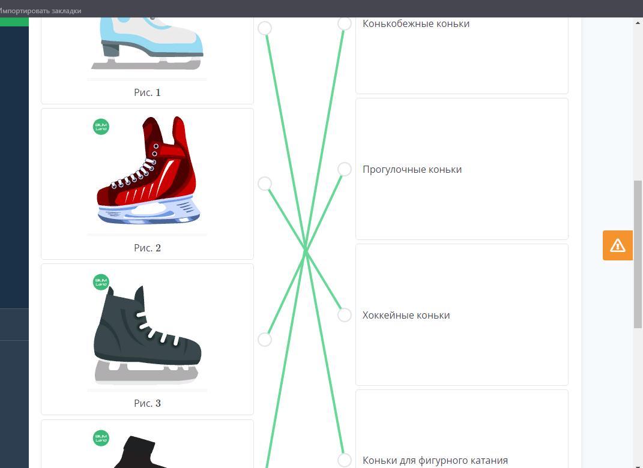Click BilimLand badge on the bottom black skate
The width and height of the screenshot is (643, 468).
[x=101, y=438]
